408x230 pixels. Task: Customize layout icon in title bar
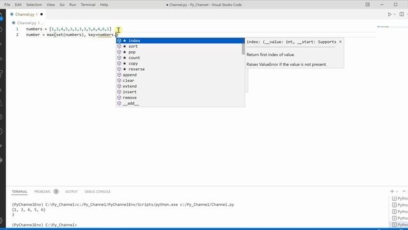click(367, 4)
